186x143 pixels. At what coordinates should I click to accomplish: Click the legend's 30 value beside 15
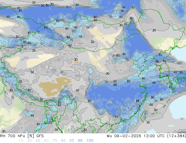29,141
